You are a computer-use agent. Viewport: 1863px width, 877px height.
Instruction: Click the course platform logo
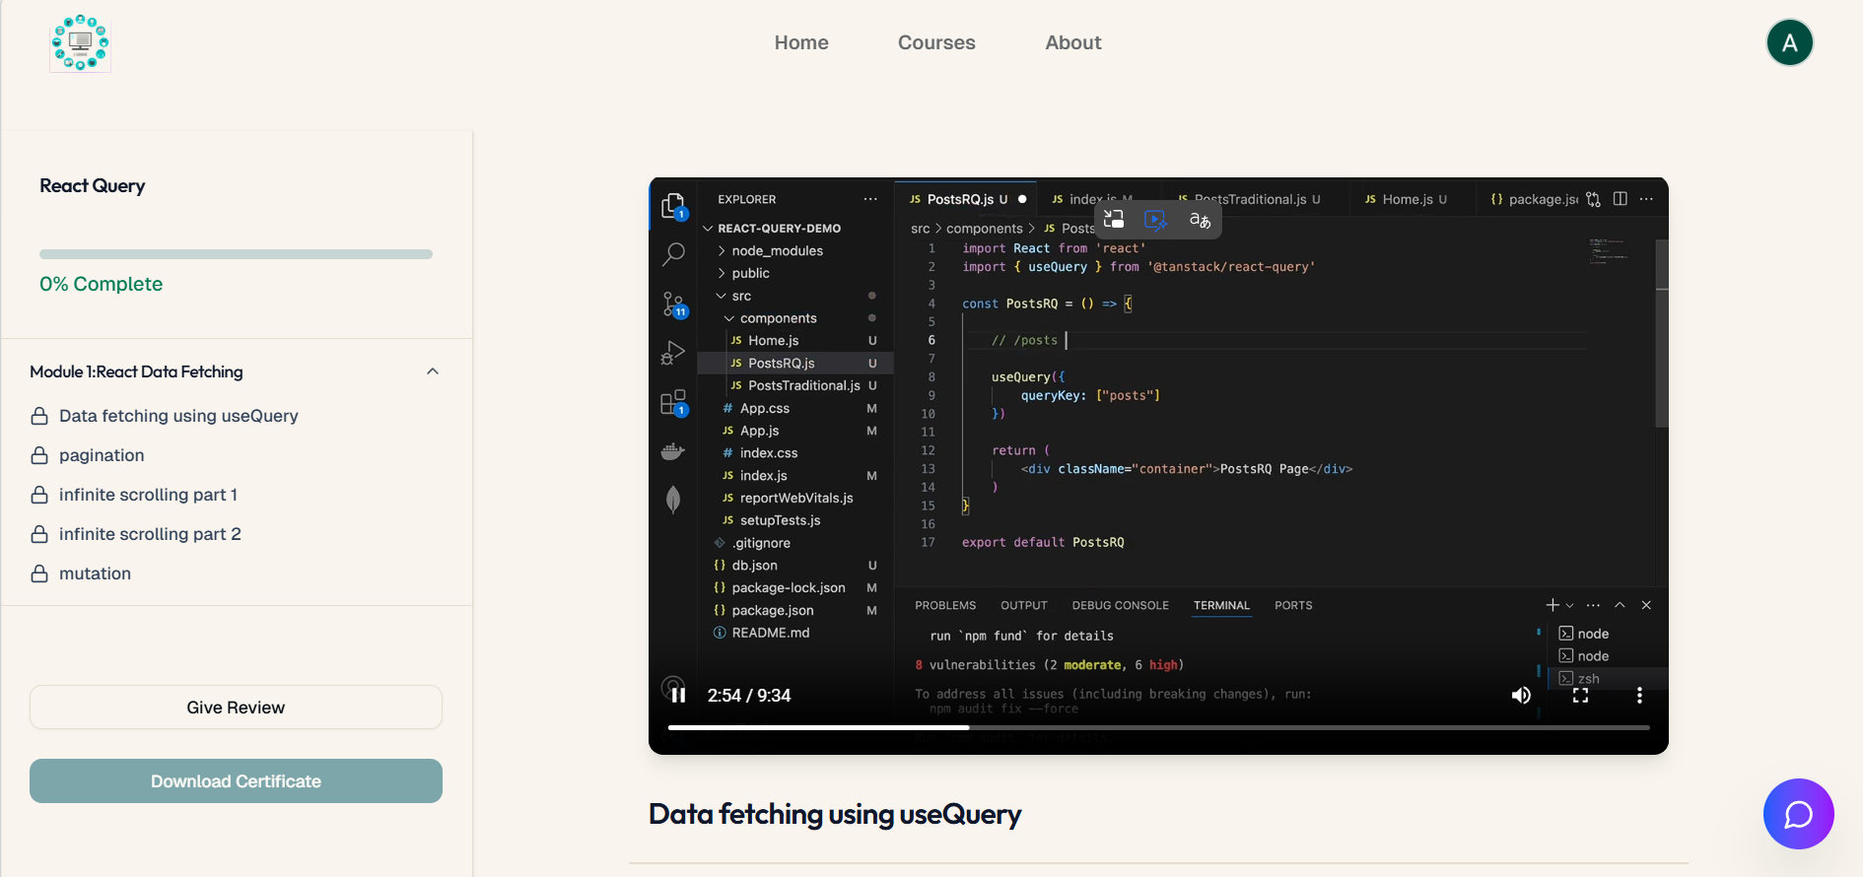(80, 43)
